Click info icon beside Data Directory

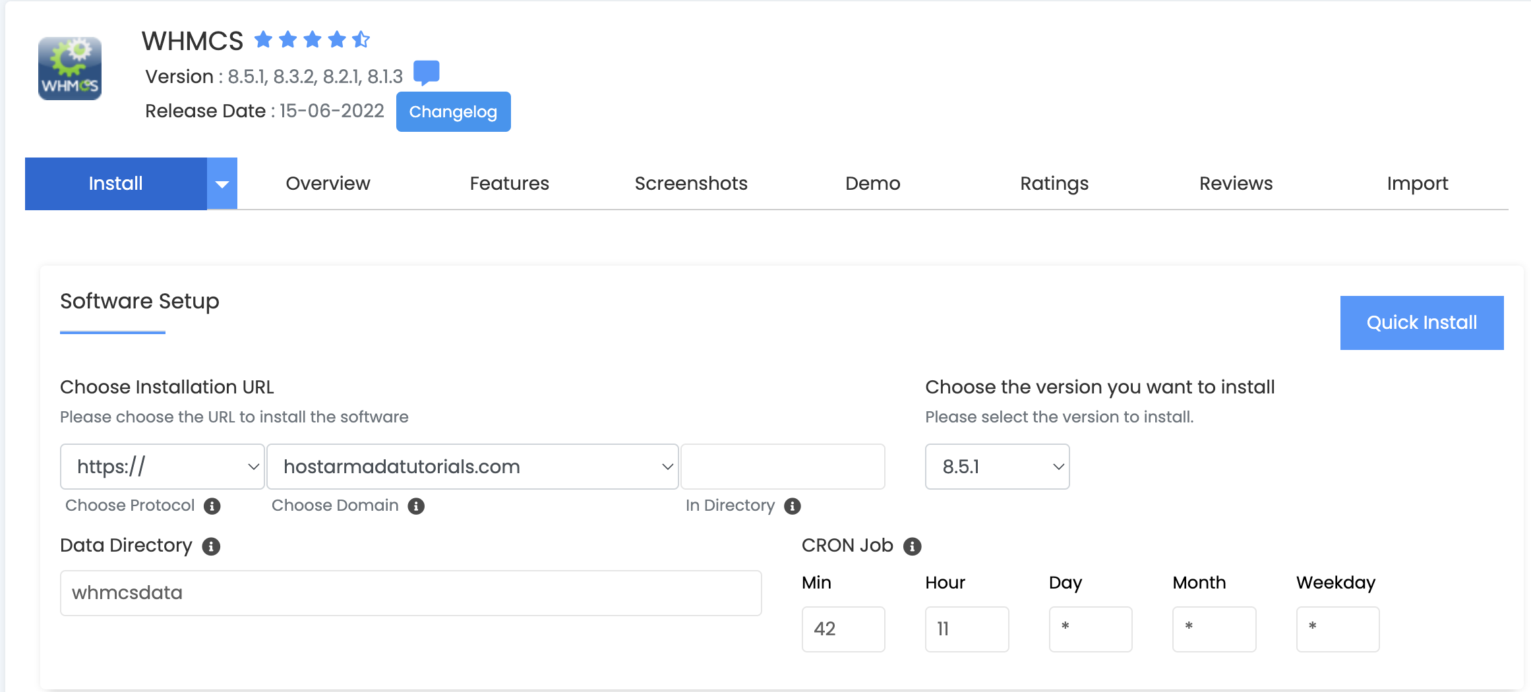point(211,546)
